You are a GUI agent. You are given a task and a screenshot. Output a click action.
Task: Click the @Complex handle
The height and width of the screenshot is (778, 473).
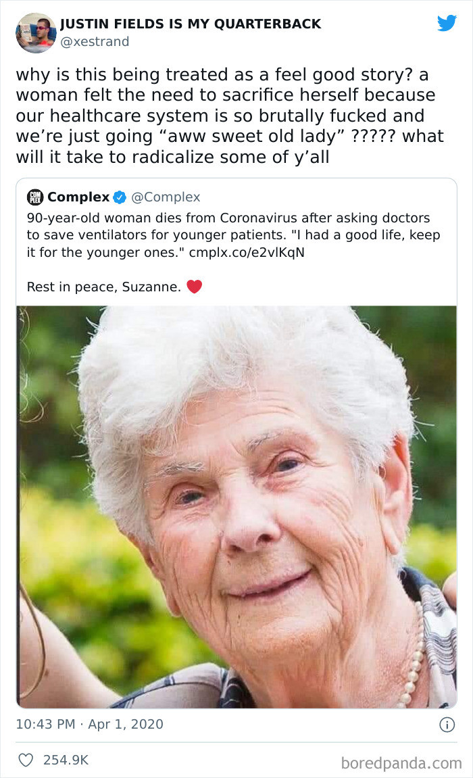click(x=166, y=197)
